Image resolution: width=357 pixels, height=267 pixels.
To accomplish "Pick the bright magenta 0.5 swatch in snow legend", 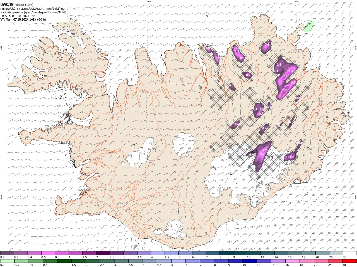I will tap(48, 253).
